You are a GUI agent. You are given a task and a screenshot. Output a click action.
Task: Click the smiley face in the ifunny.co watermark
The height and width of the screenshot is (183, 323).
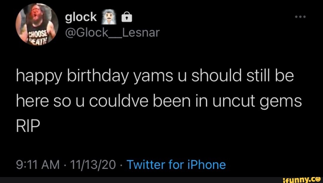pyautogui.click(x=318, y=179)
